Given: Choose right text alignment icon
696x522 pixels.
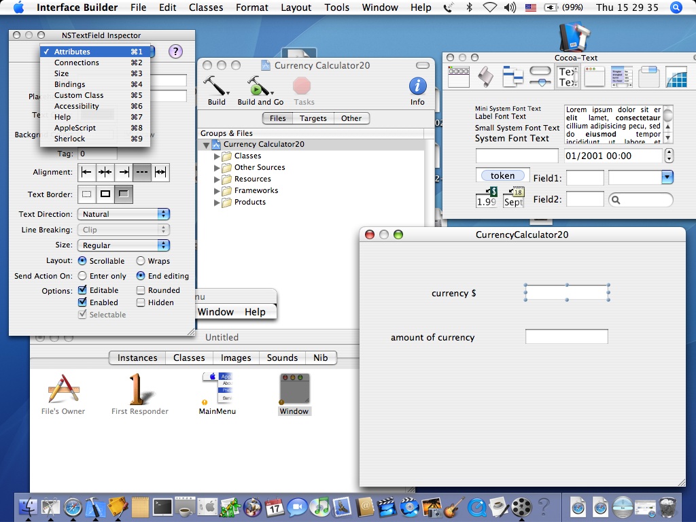Looking at the screenshot, I should pyautogui.click(x=124, y=172).
